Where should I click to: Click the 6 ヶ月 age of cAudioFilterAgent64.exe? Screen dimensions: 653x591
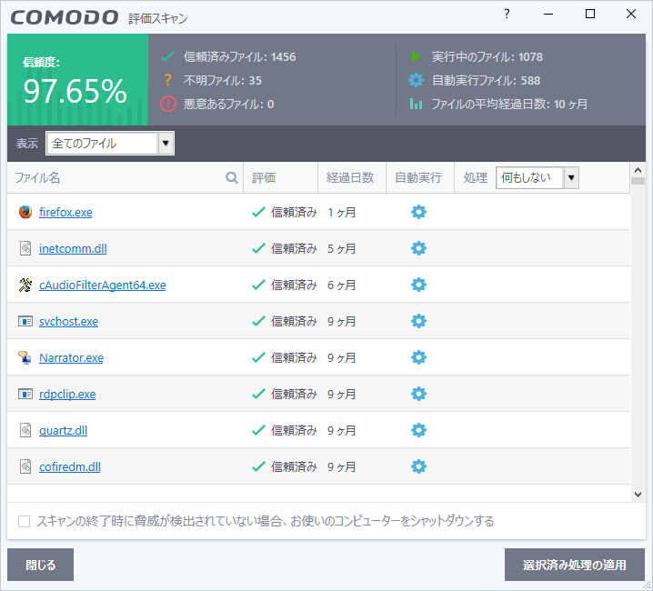click(x=341, y=285)
